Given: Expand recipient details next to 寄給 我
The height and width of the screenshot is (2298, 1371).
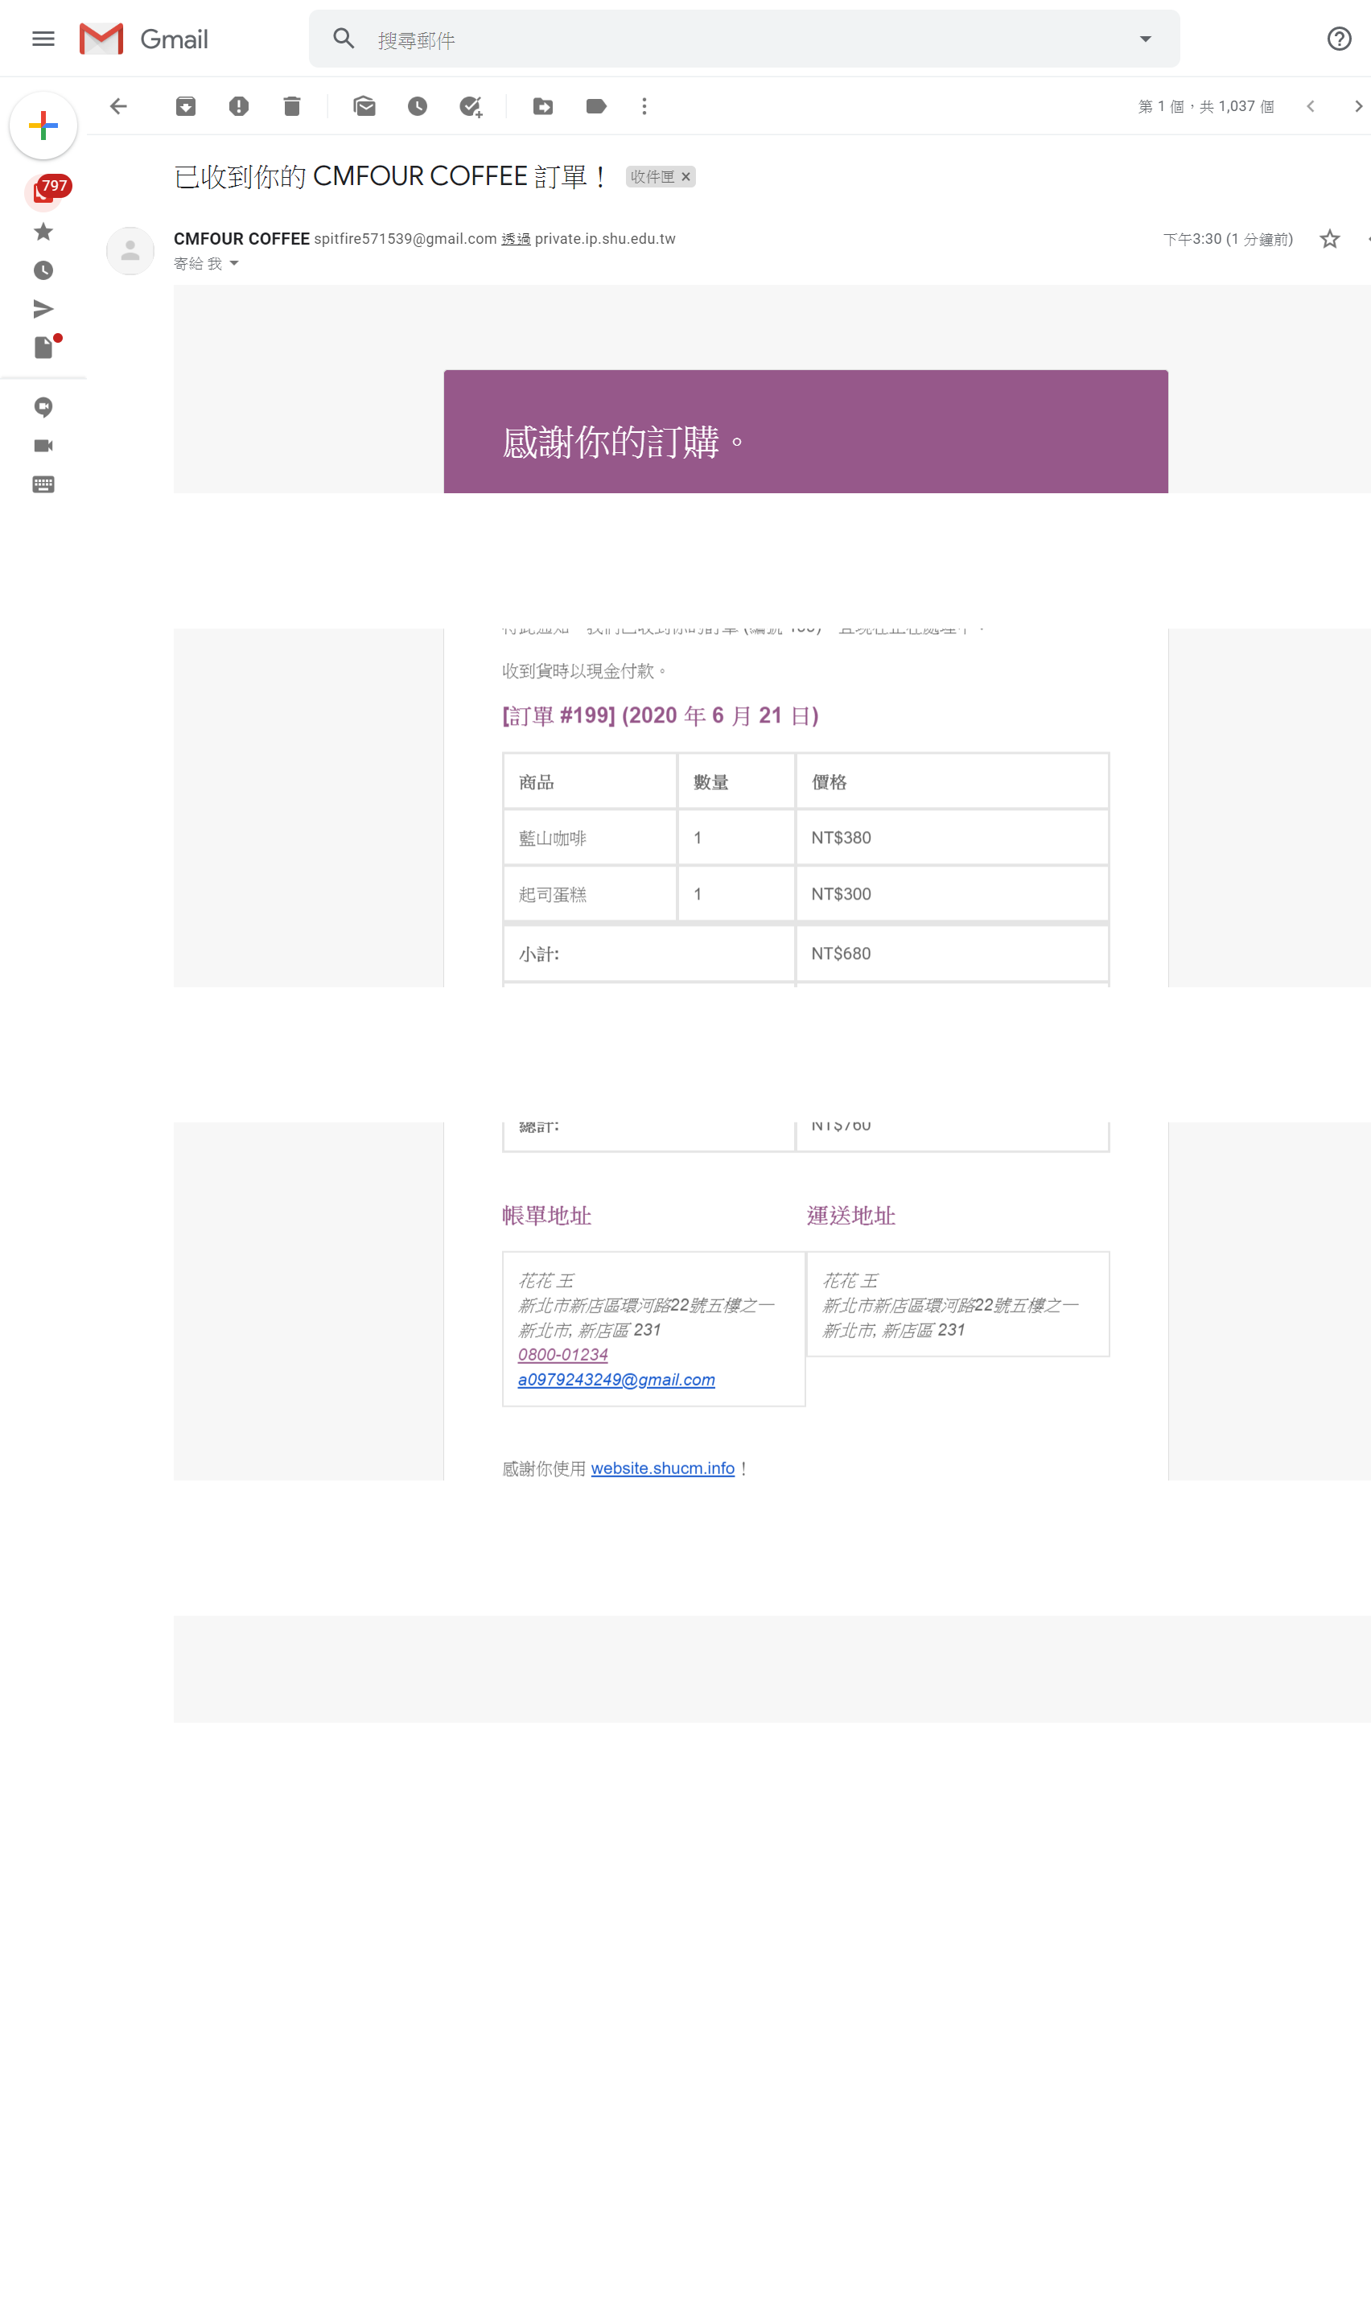Looking at the screenshot, I should tap(234, 264).
